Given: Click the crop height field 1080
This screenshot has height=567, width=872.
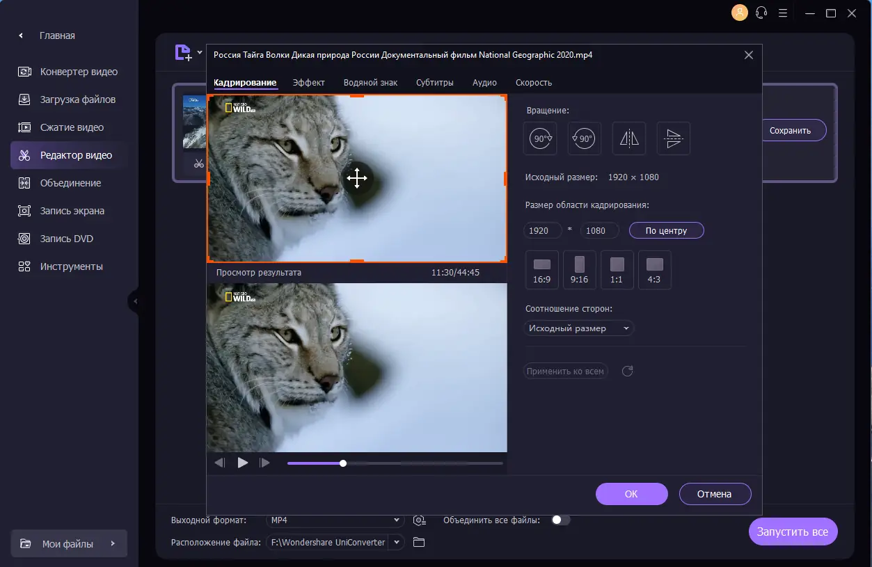Looking at the screenshot, I should [x=599, y=230].
